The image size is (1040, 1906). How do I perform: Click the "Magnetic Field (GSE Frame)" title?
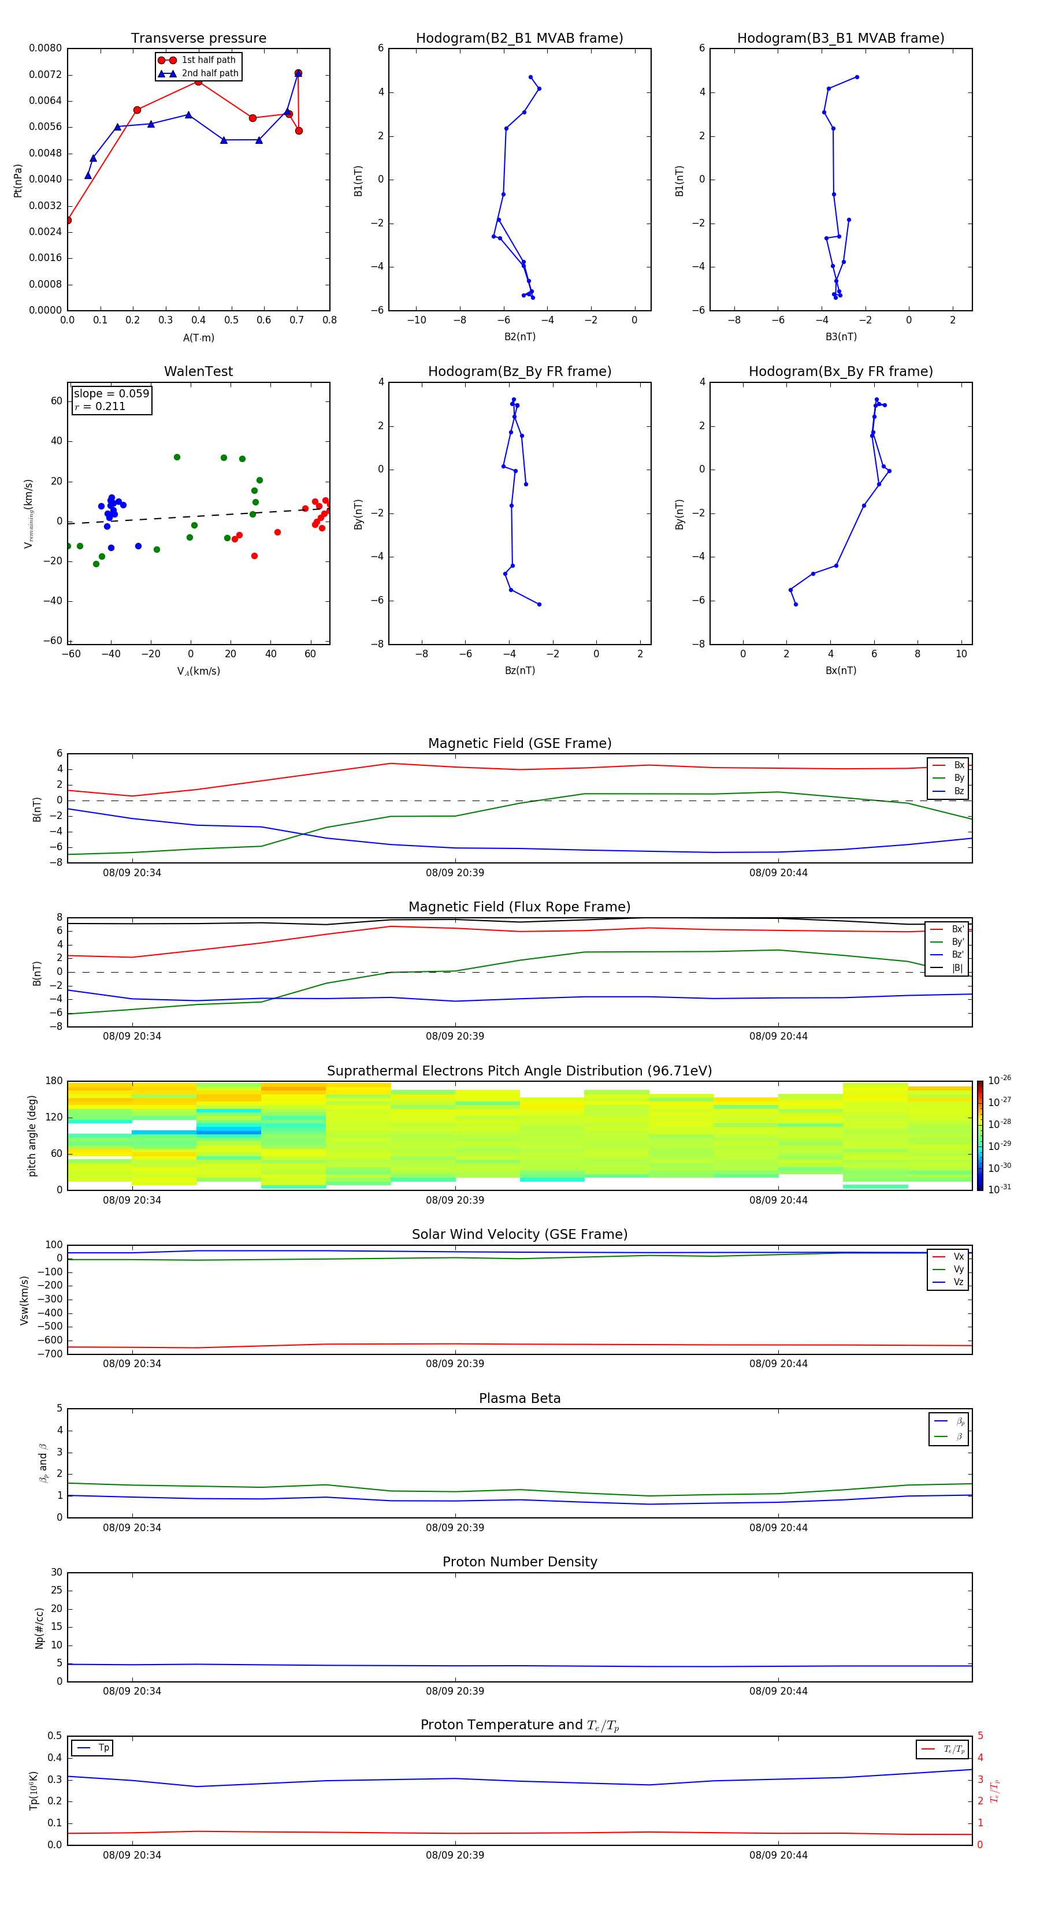pos(519,743)
